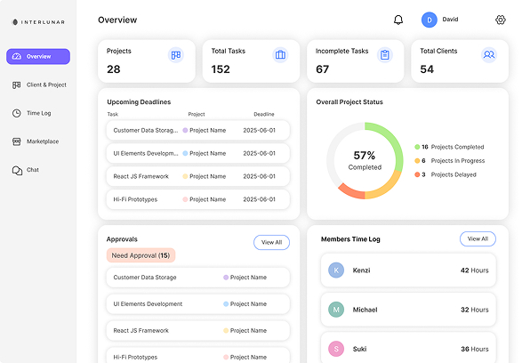Screen dimensions: 530x363
Task: Click UI Elements Development in Approvals
Action: [x=198, y=303]
